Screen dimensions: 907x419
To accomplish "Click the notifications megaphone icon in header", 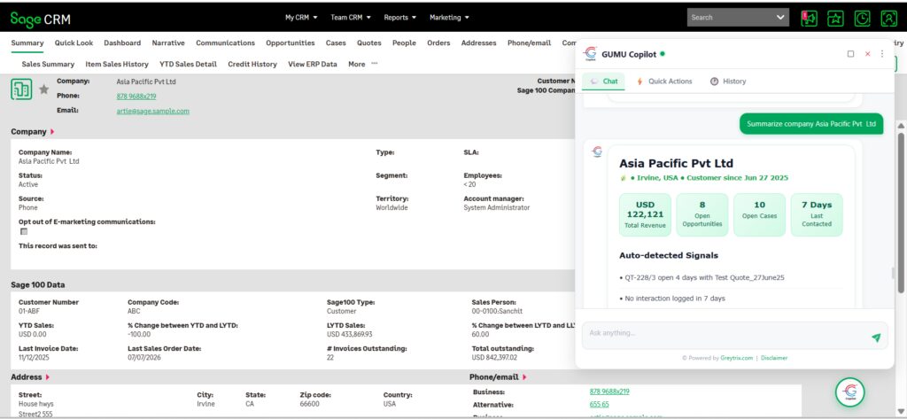I will [809, 18].
